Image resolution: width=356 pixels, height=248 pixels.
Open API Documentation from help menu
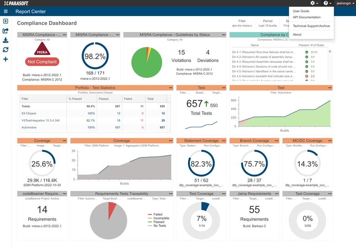(307, 17)
